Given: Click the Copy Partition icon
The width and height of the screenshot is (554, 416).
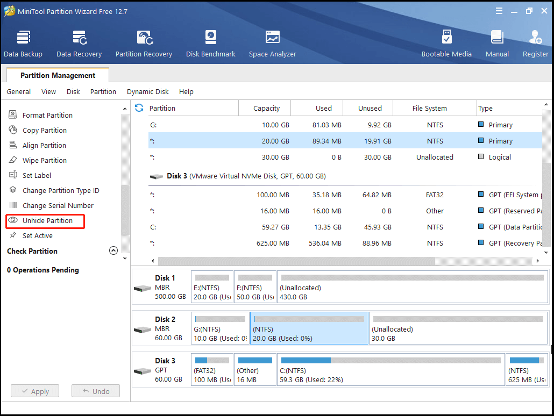Looking at the screenshot, I should pos(13,130).
